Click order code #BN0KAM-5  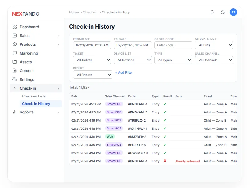point(137,112)
